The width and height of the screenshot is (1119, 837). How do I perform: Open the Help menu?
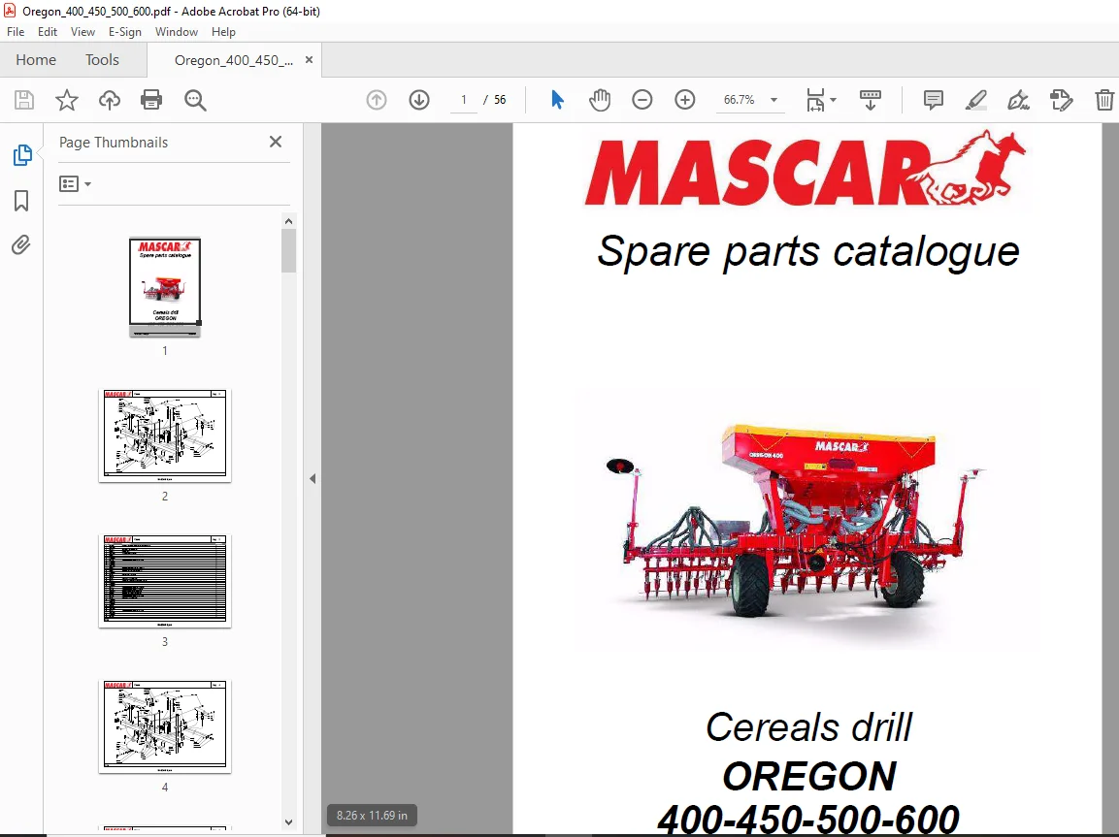click(x=223, y=32)
